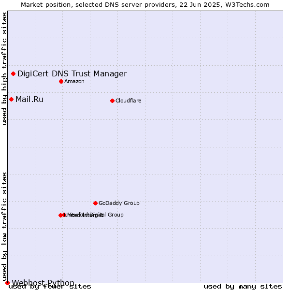The image size is (290, 290).
Task: Click the 'DigiCert DNS Trust Manager' label
Action: 72,73
